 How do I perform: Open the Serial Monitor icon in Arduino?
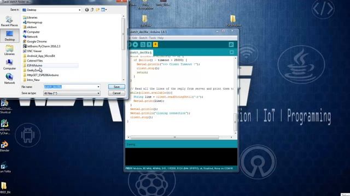[x=231, y=45]
